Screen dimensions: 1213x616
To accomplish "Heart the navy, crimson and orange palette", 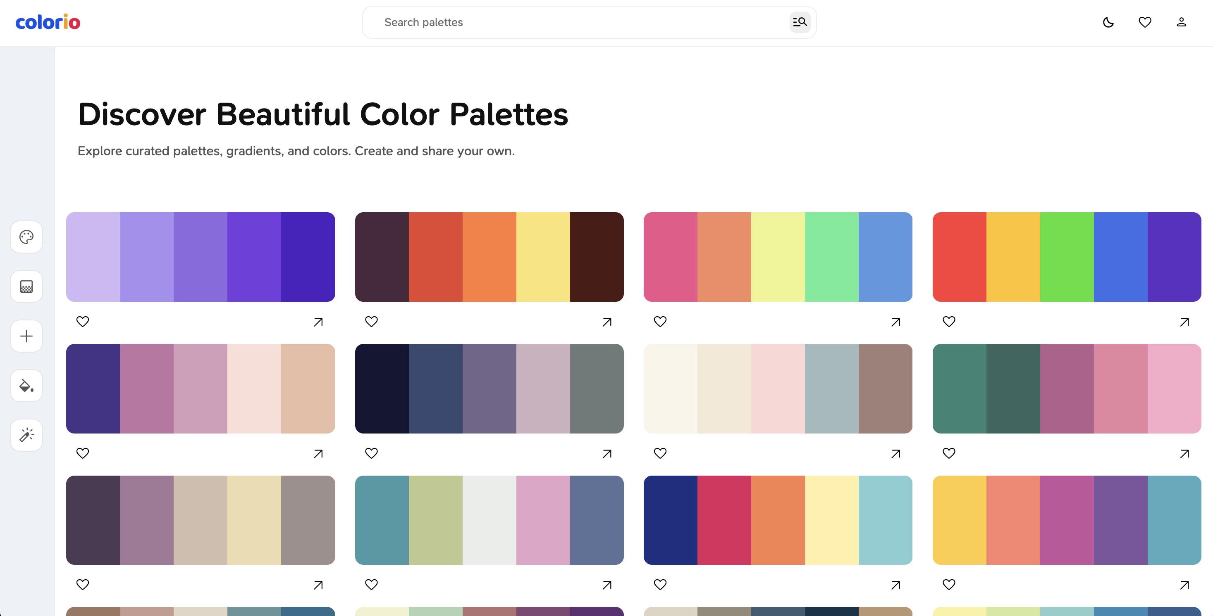I will [660, 585].
